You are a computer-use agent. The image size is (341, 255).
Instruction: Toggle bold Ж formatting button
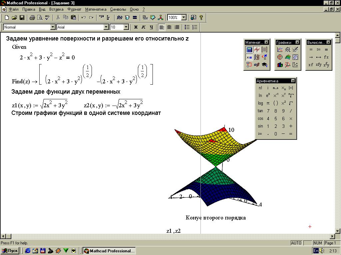(136, 27)
